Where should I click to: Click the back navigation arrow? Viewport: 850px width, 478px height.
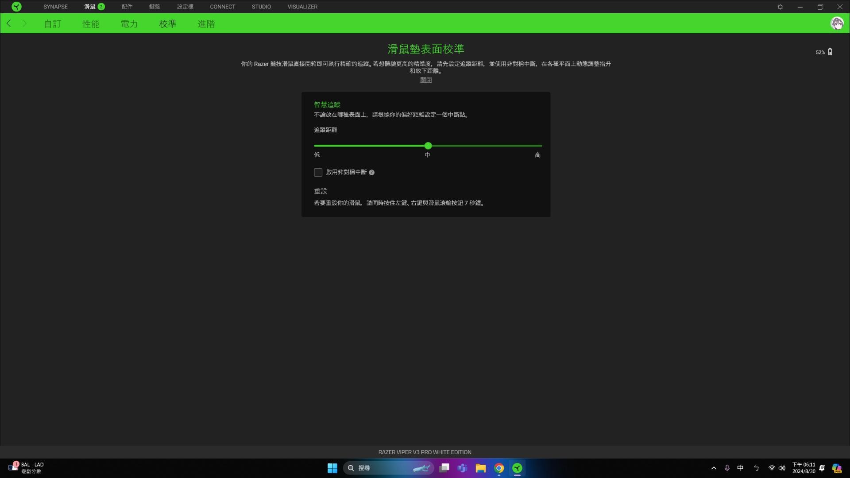tap(9, 23)
